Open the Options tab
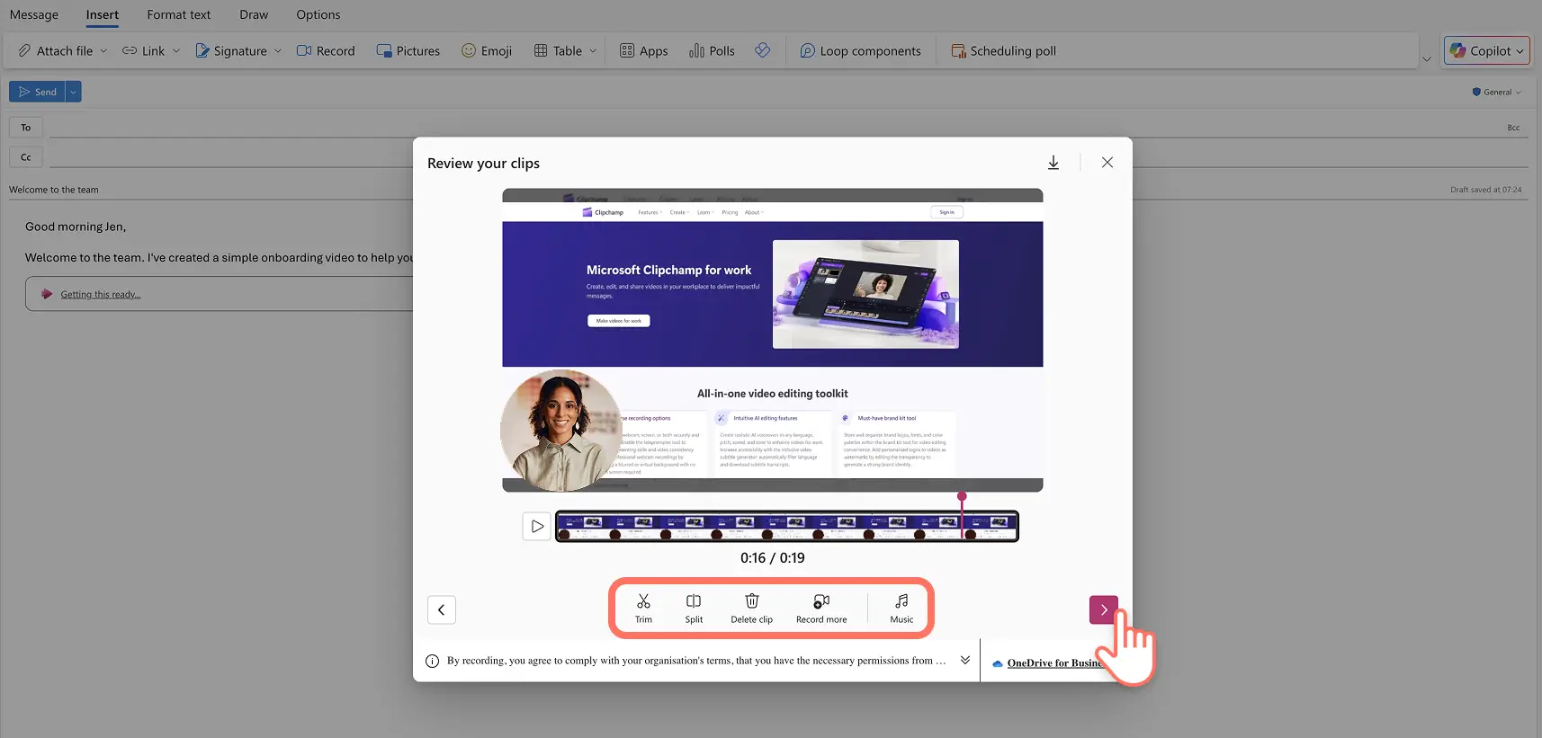 pos(318,14)
